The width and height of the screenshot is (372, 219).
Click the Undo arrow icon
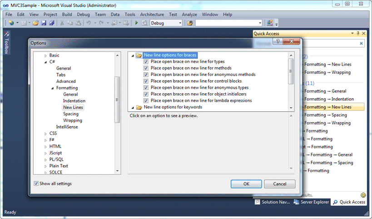point(89,23)
